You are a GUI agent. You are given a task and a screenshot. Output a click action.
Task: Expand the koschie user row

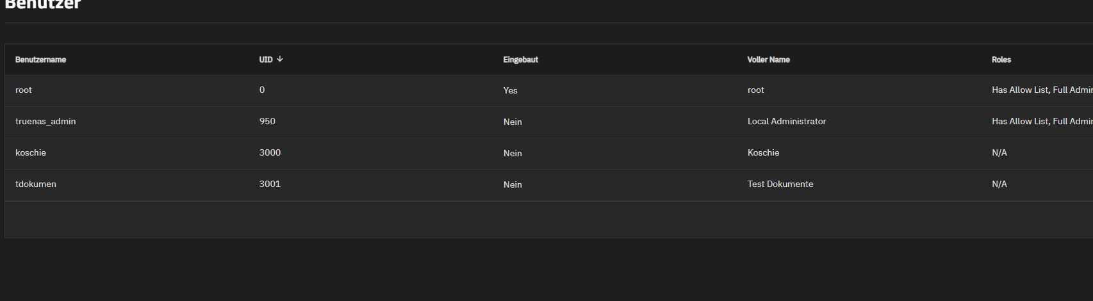tap(548, 153)
